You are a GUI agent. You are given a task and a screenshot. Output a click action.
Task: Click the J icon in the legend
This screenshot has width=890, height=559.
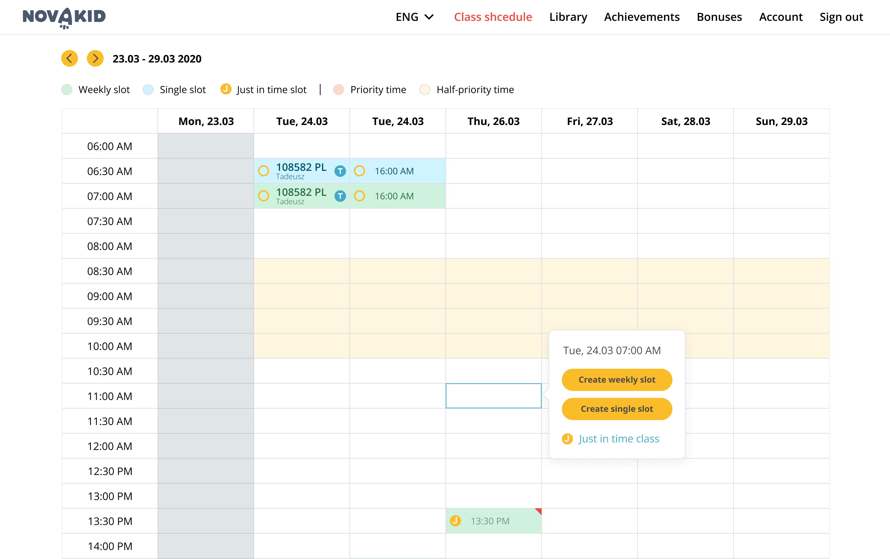226,89
